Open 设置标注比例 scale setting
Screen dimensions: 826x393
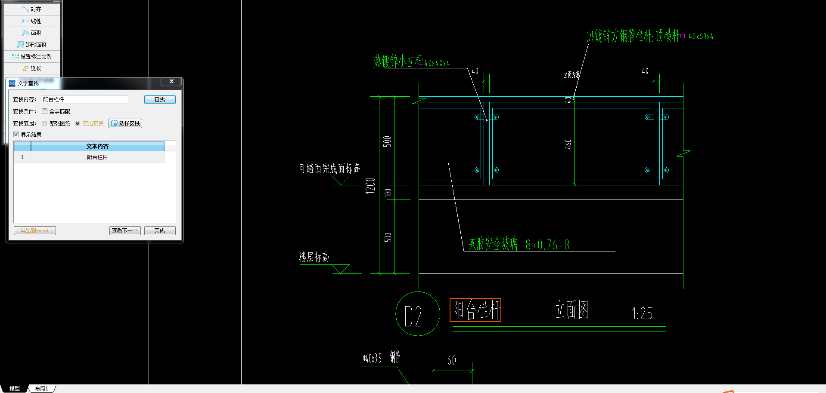click(32, 56)
